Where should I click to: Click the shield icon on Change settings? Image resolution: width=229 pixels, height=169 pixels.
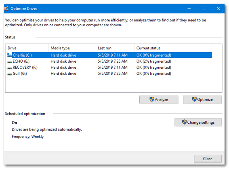(184, 122)
